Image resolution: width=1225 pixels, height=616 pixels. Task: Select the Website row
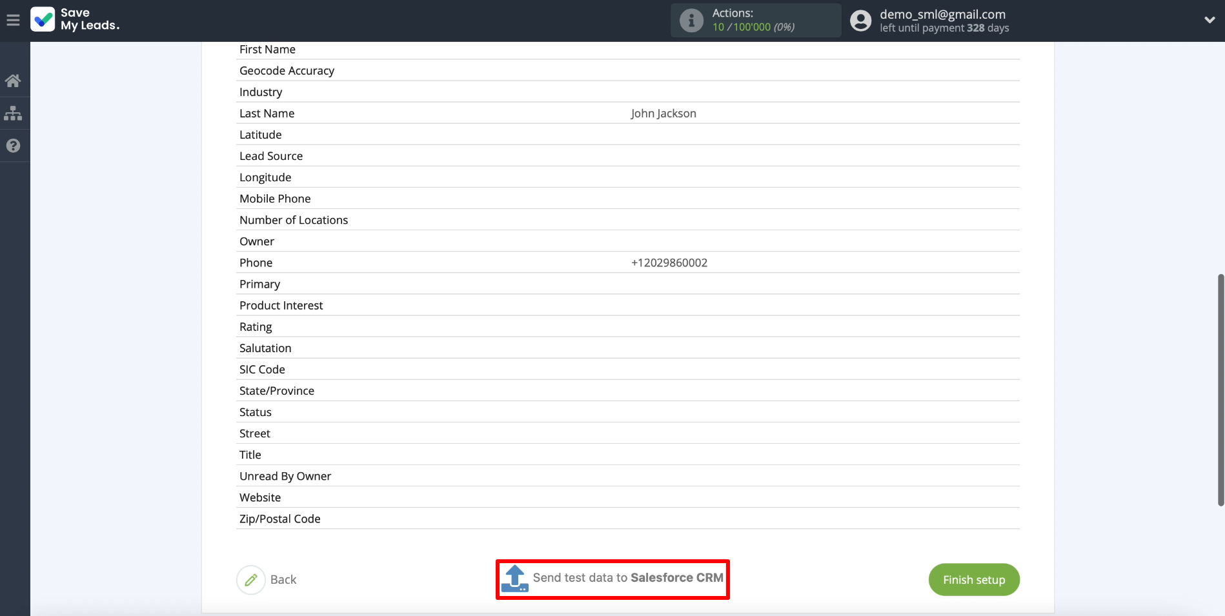[x=628, y=497]
